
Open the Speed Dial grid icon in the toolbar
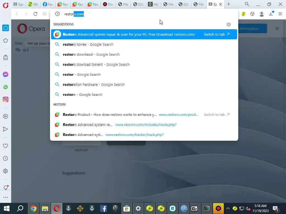[x=44, y=14]
